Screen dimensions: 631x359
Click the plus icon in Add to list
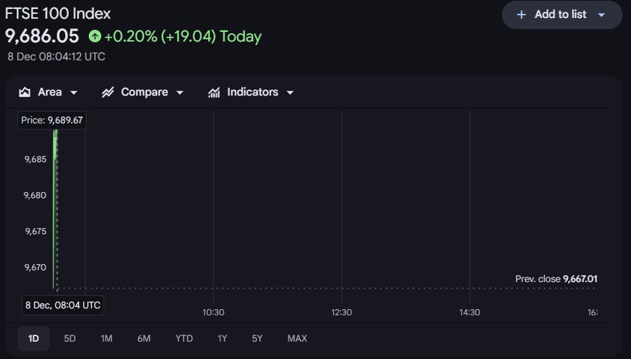click(x=521, y=15)
